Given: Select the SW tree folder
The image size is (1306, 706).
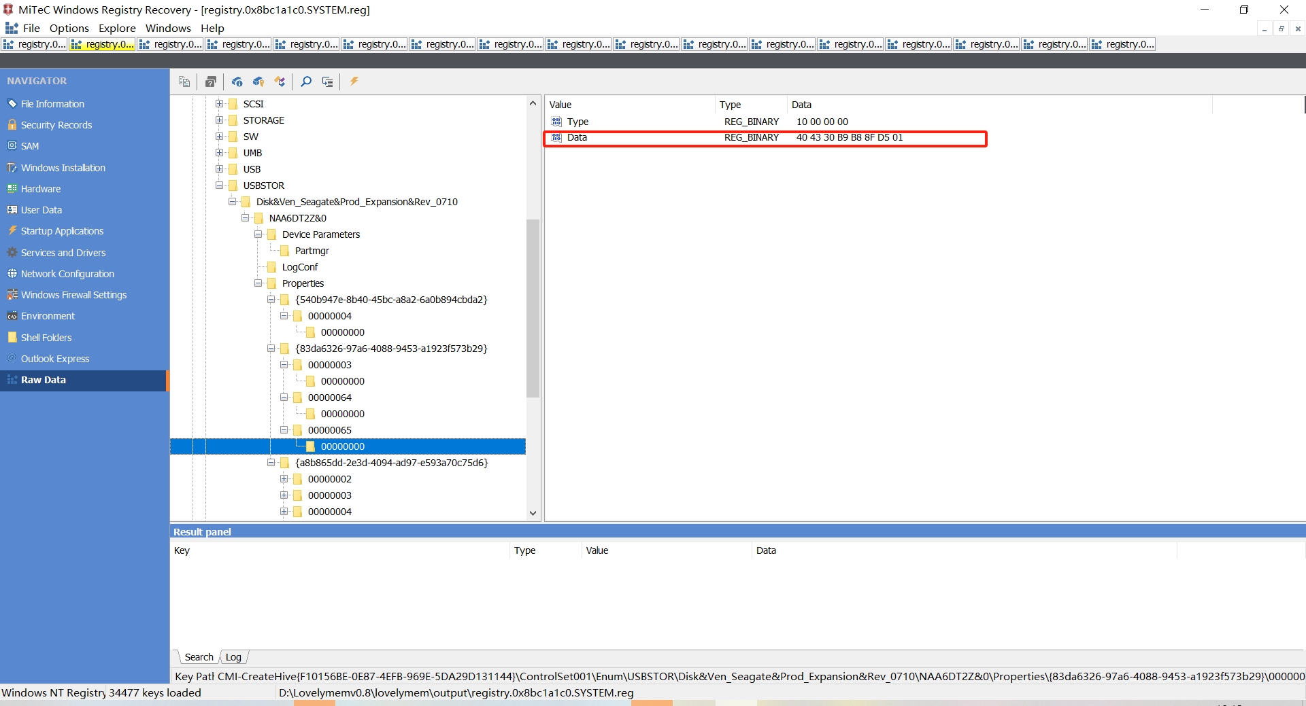Looking at the screenshot, I should pos(250,137).
